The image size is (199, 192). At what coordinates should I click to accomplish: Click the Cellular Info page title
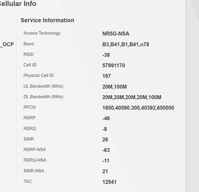(18, 3)
